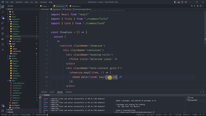Open the View menu

point(26,2)
